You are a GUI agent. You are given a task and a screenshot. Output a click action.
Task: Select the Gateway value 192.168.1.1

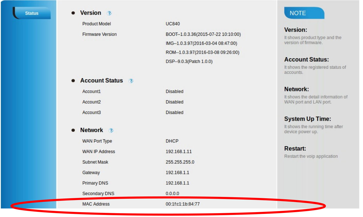[x=177, y=173]
